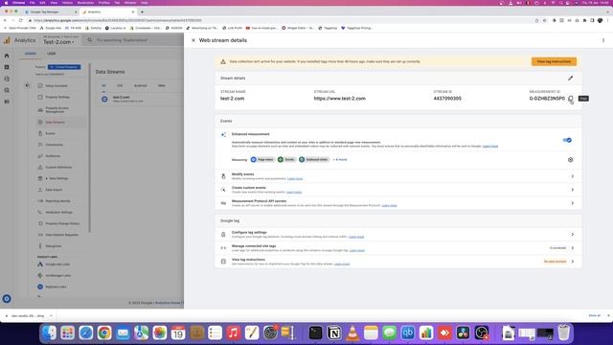Screen dimensions: 613x345
Task: Click Learn more link under Configure tag settings
Action: [x=356, y=237]
